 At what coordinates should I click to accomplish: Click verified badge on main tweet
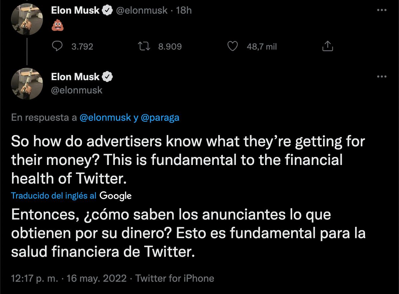click(x=107, y=77)
